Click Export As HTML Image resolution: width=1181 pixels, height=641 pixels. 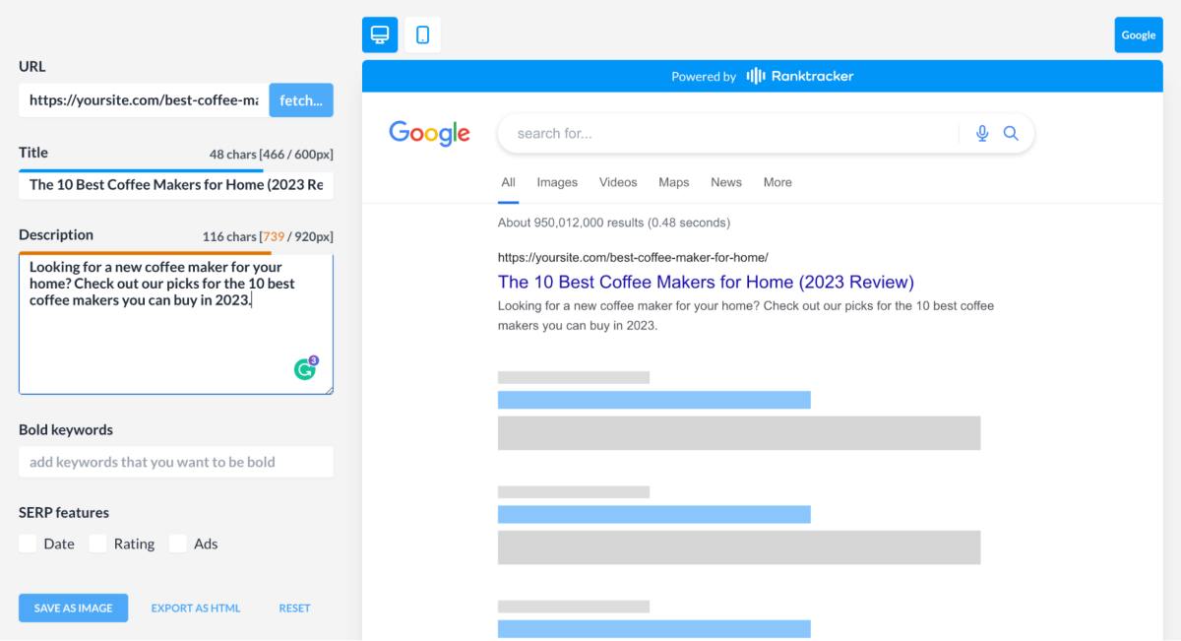196,608
